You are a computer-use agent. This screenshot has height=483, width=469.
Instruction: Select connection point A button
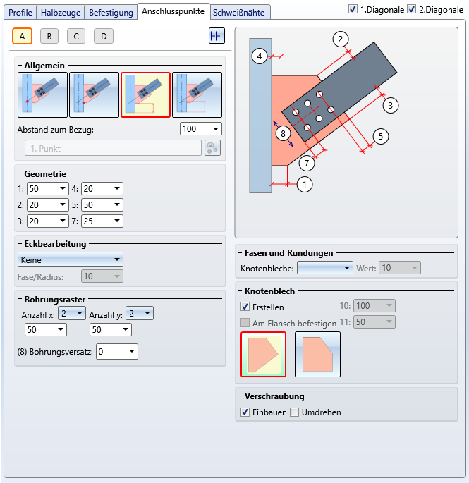(22, 36)
